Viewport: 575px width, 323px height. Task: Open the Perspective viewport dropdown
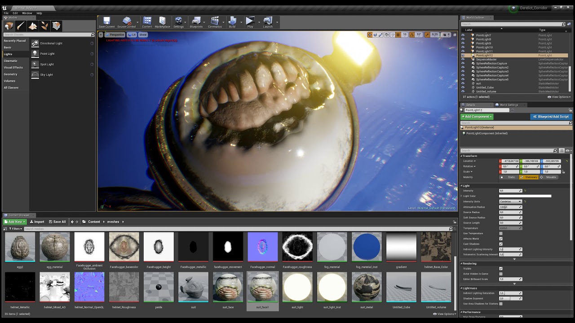[x=115, y=35]
